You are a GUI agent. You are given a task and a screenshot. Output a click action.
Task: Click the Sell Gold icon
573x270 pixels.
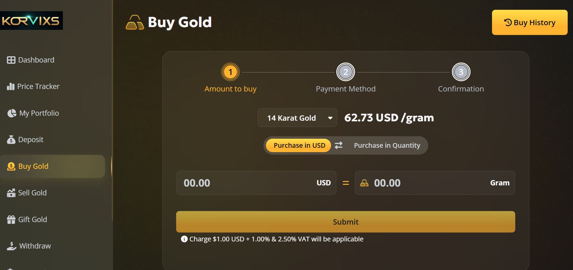[x=11, y=193]
